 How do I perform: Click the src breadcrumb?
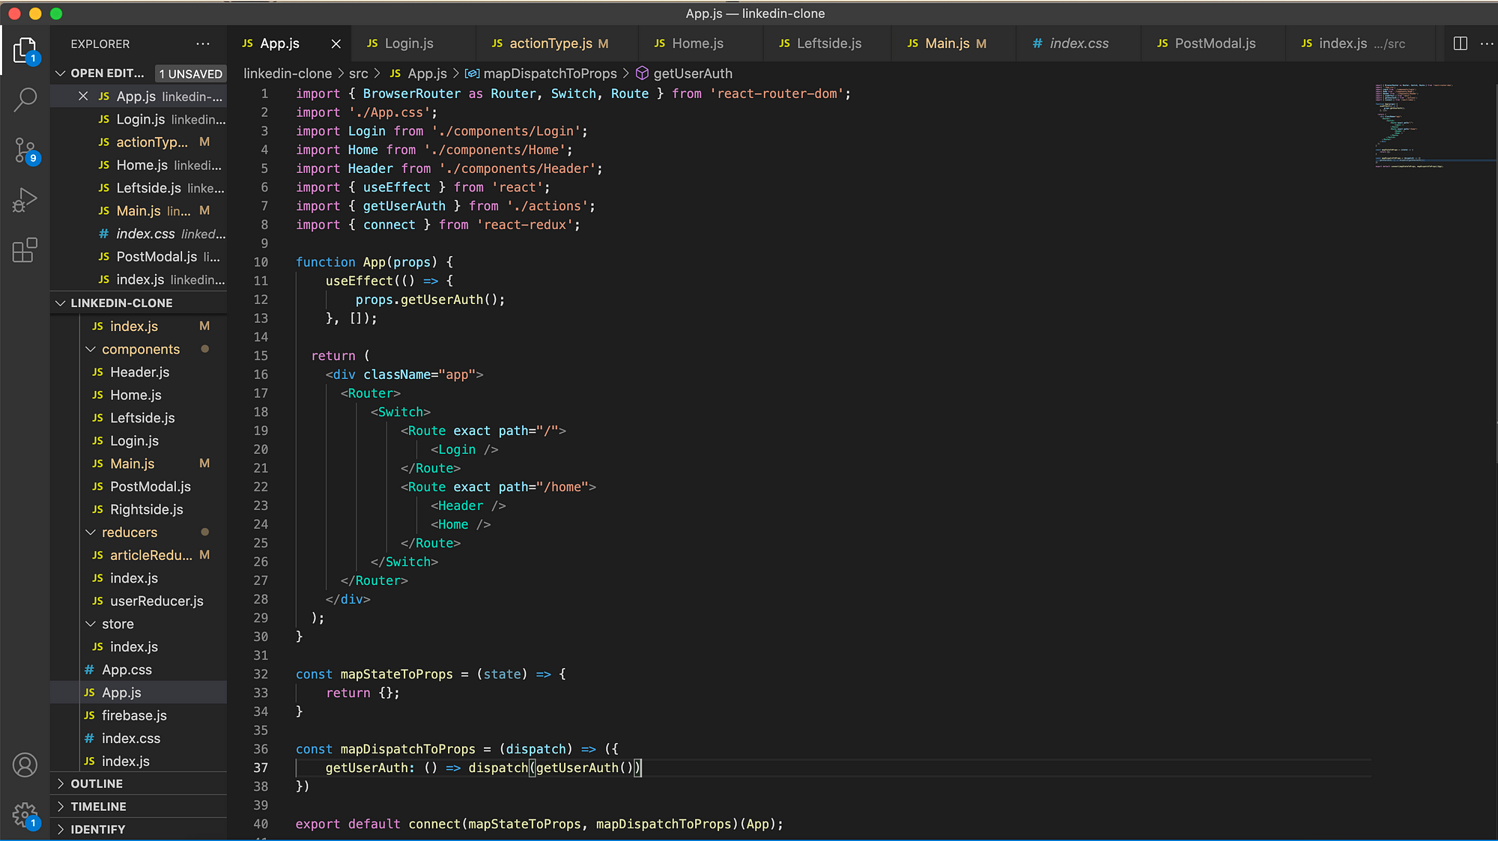click(359, 73)
